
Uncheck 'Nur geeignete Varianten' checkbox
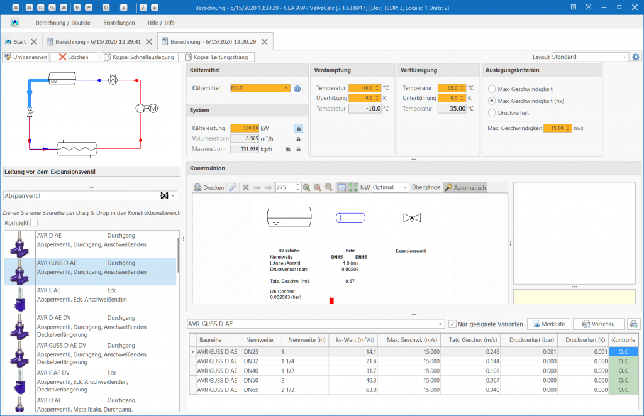453,324
